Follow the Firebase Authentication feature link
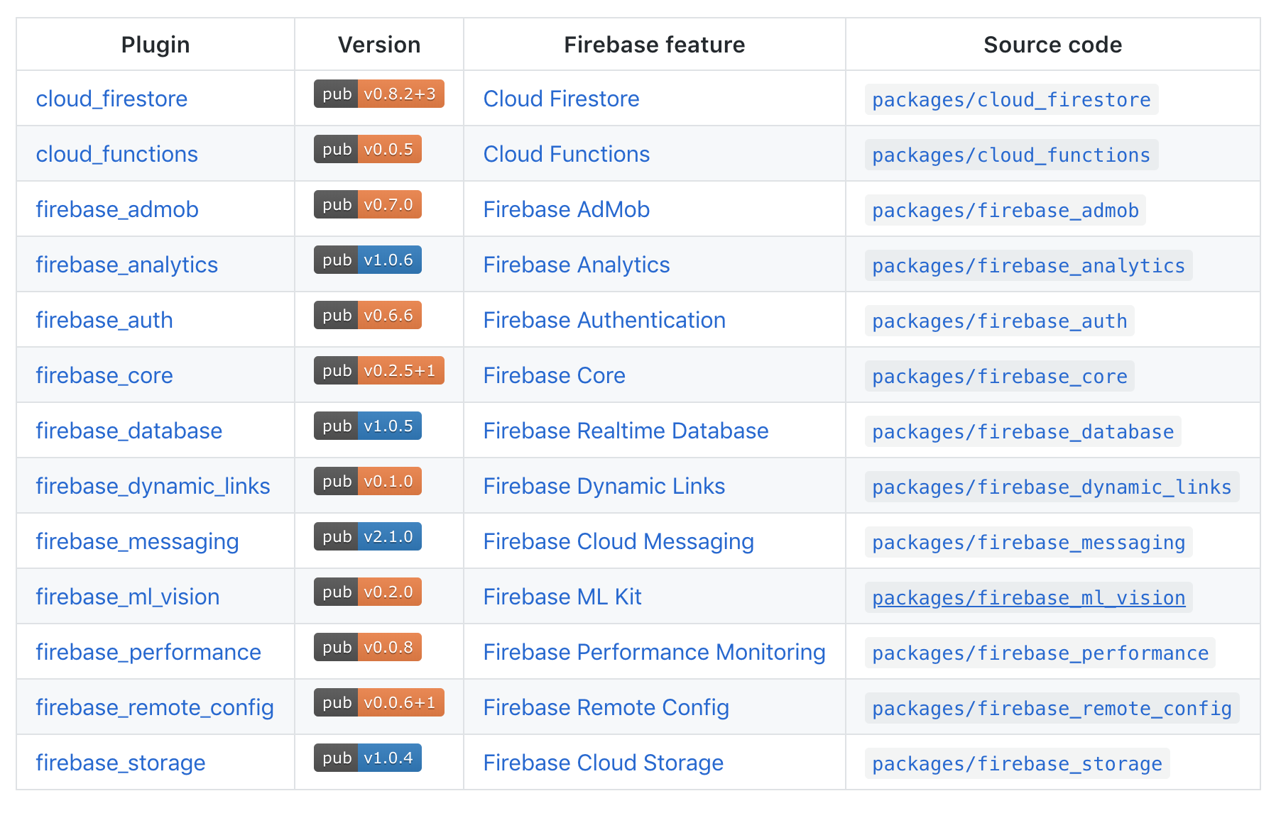Image resolution: width=1281 pixels, height=813 pixels. click(x=604, y=320)
